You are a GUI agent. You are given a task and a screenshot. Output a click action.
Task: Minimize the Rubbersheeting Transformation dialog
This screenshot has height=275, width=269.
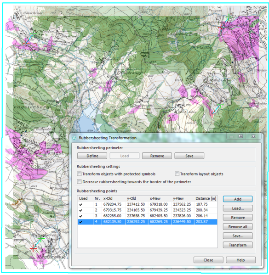[x=231, y=136]
